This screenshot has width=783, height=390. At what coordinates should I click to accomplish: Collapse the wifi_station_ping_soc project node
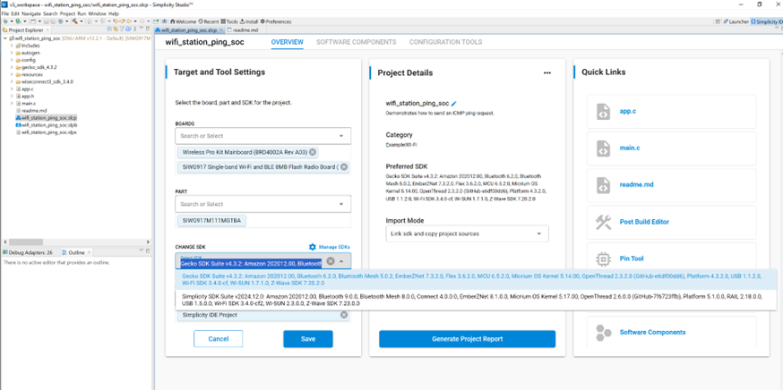pos(5,38)
